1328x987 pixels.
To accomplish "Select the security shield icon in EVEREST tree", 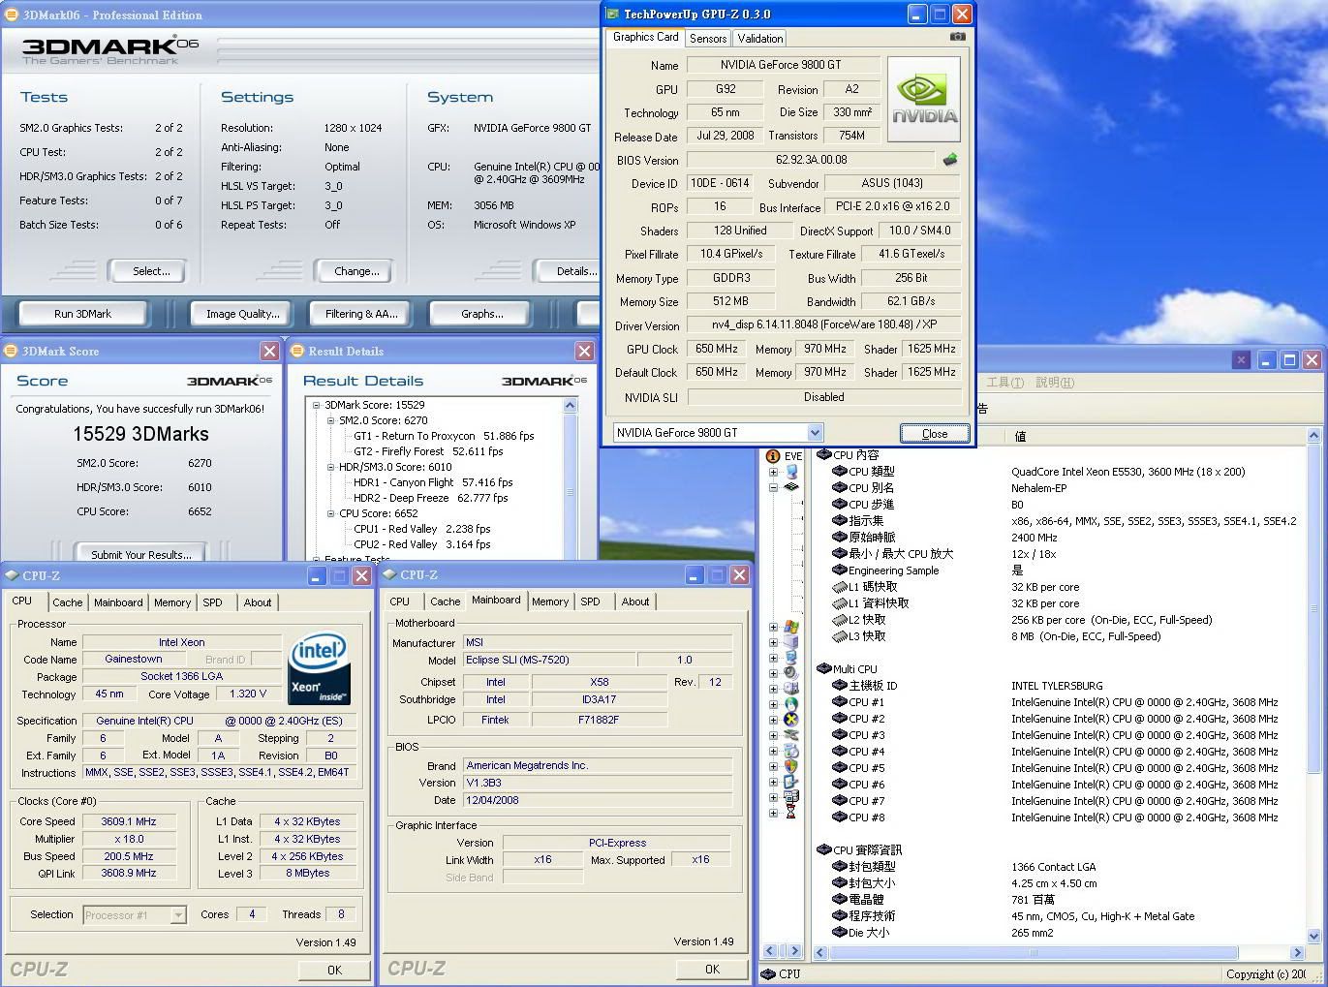I will click(x=791, y=766).
